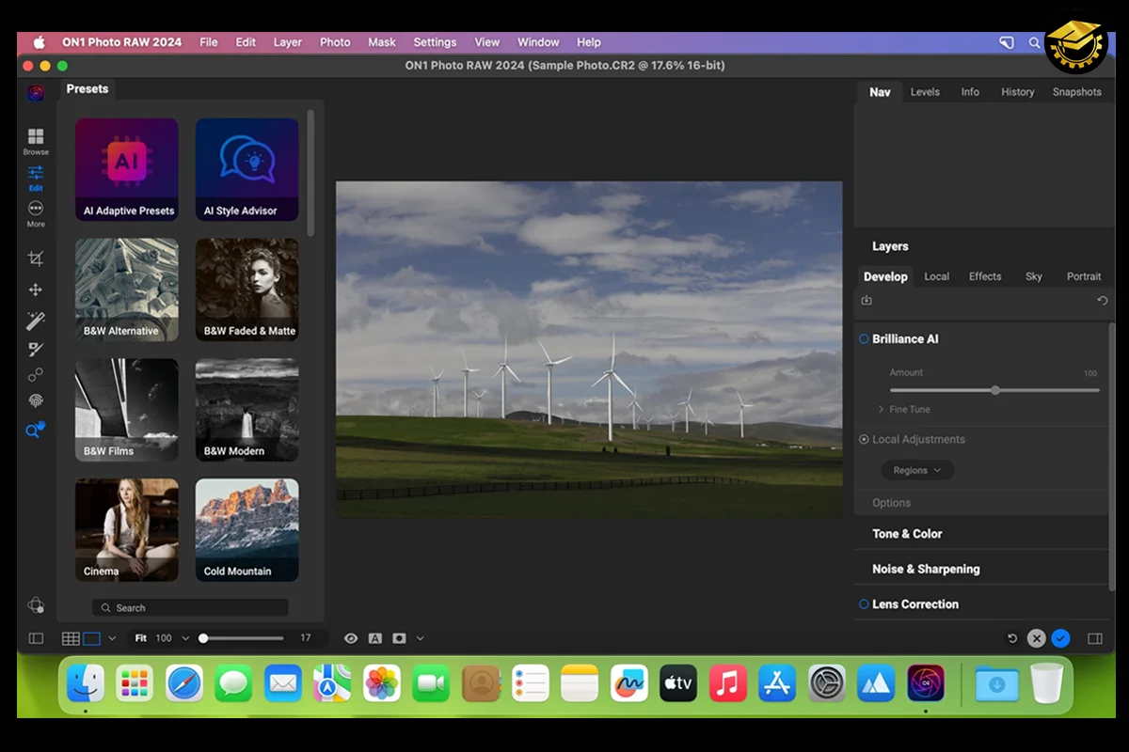Toggle the preview eye icon
The height and width of the screenshot is (752, 1129).
(351, 638)
